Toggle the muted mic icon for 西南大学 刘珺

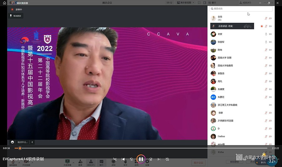[x=266, y=58]
